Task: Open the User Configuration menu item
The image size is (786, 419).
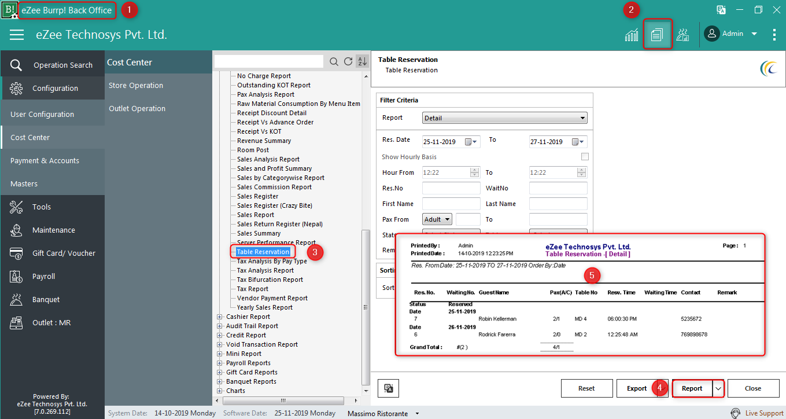Action: tap(52, 114)
